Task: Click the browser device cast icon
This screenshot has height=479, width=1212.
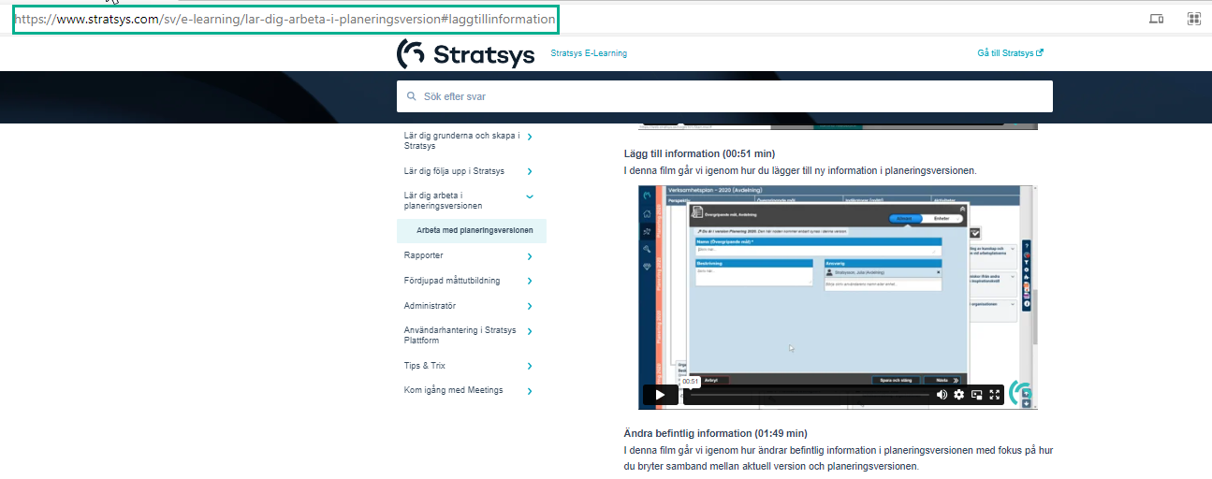Action: pyautogui.click(x=1156, y=19)
